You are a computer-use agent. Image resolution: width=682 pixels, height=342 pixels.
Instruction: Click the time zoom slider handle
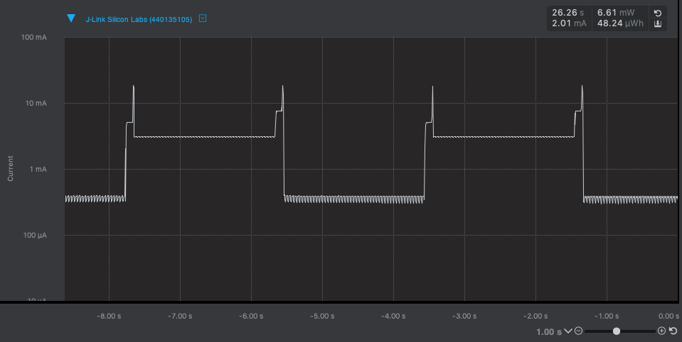617,331
